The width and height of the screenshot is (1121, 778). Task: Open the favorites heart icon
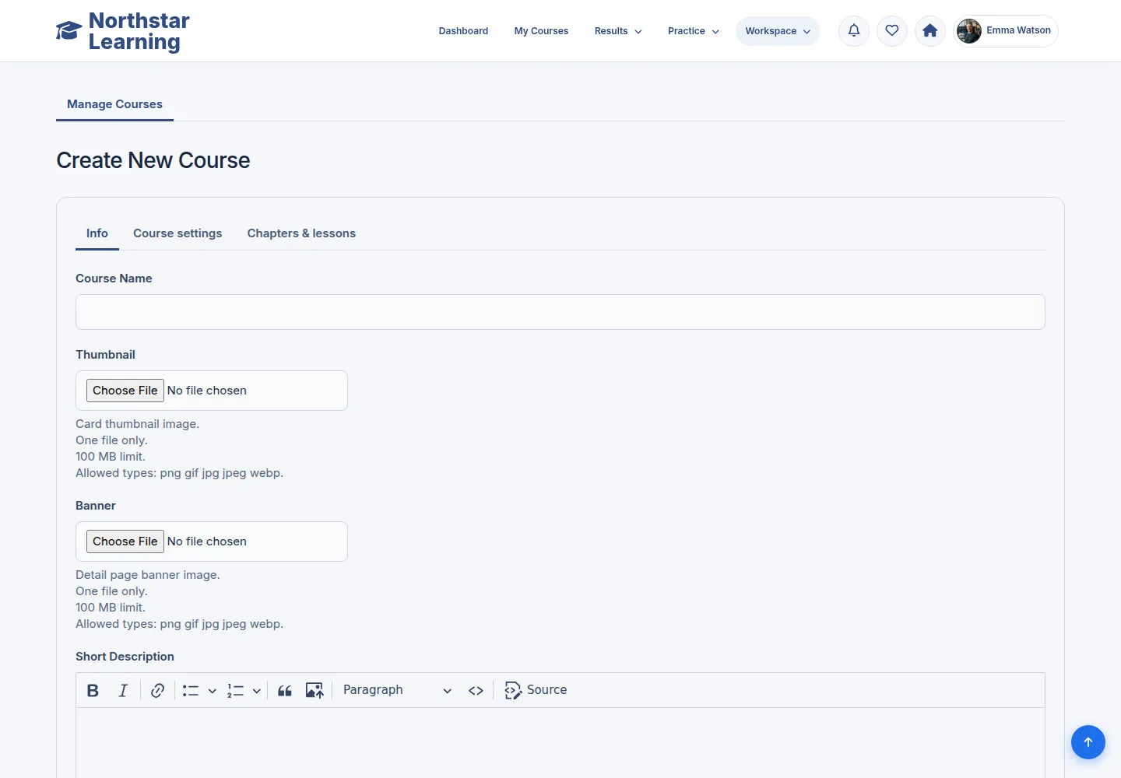click(x=892, y=31)
